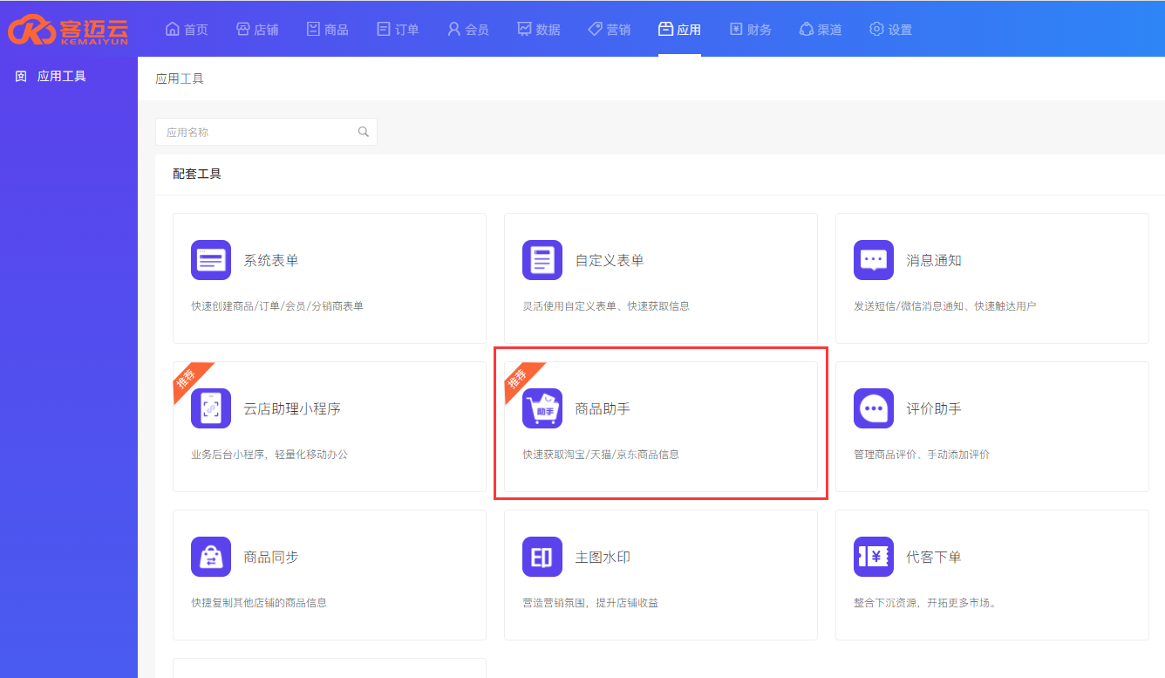Viewport: 1165px width, 678px height.
Task: Click the 数据 top menu
Action: (x=538, y=30)
